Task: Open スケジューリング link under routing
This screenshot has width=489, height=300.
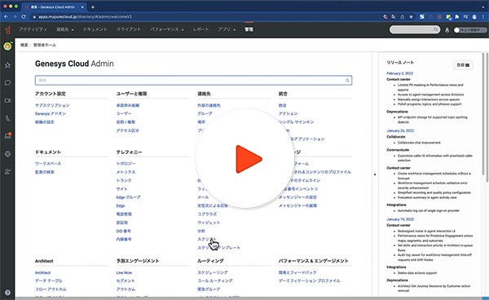Action: tap(213, 273)
